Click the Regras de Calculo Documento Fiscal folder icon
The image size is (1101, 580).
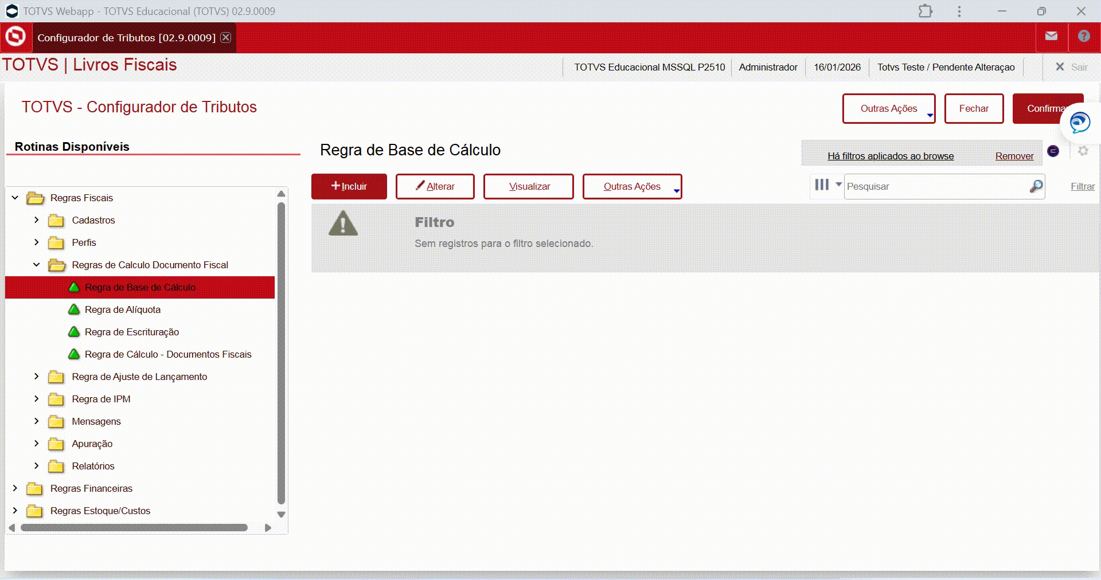point(57,265)
